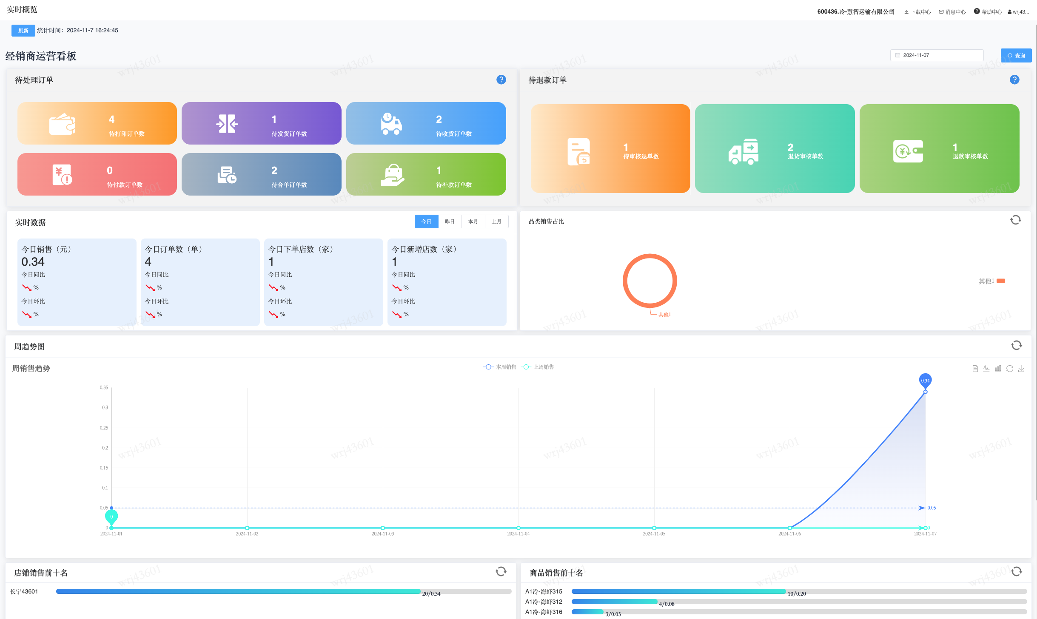This screenshot has width=1037, height=619.
Task: Download weekly sales chart as image
Action: tap(1021, 369)
